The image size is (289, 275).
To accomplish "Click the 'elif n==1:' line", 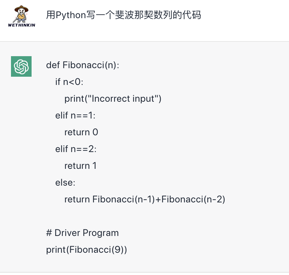I will 75,115.
